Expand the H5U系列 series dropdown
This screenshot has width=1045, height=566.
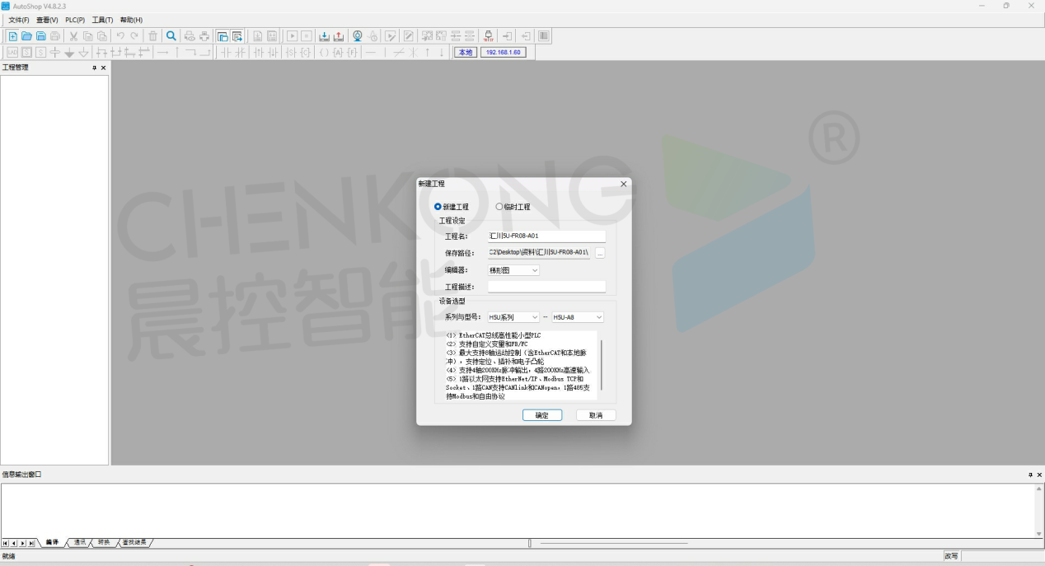point(513,317)
